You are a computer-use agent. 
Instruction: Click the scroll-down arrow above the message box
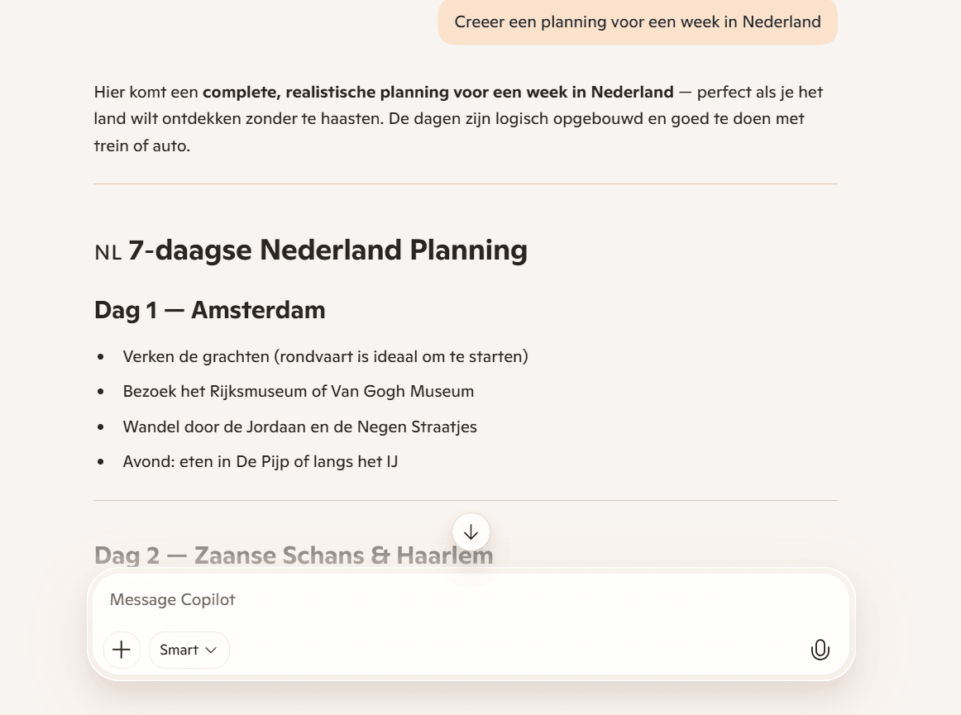click(471, 532)
